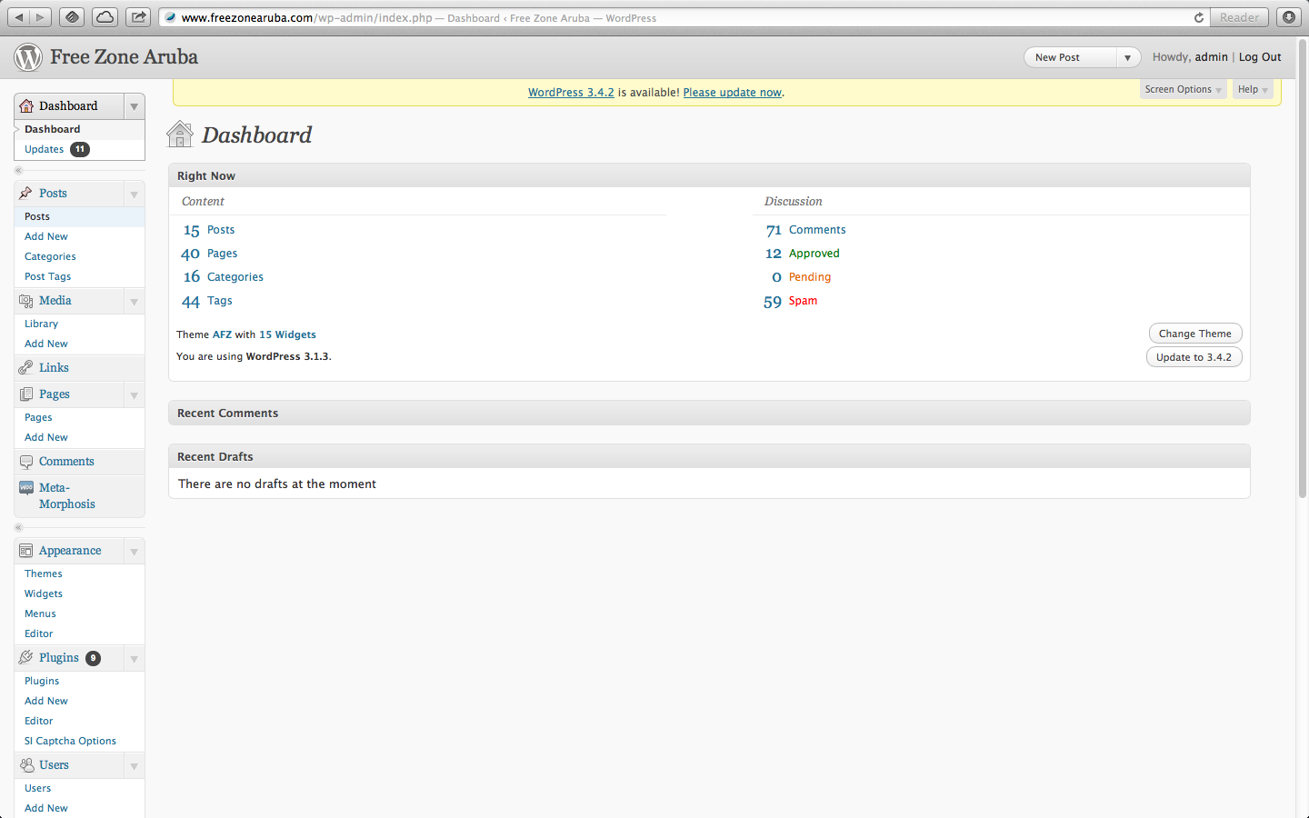Click the page vertical scrollbar
The width and height of the screenshot is (1309, 818).
1303,268
